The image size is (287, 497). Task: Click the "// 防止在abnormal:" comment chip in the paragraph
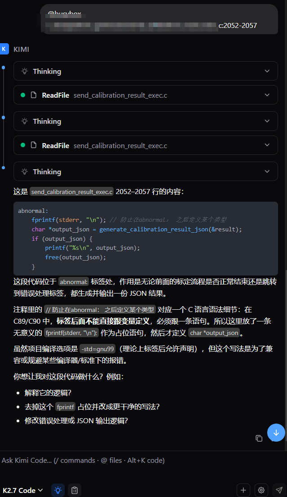coord(100,310)
